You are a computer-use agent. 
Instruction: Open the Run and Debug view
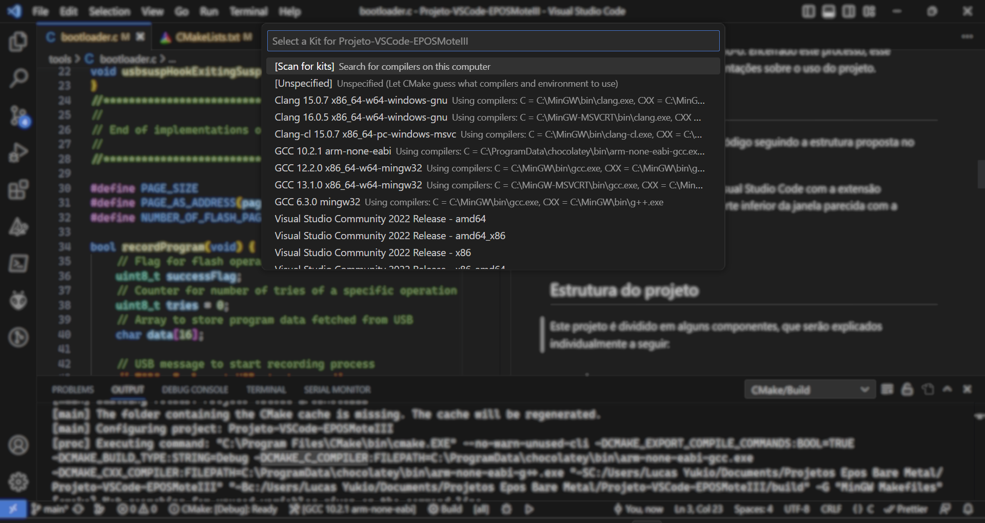pos(18,152)
